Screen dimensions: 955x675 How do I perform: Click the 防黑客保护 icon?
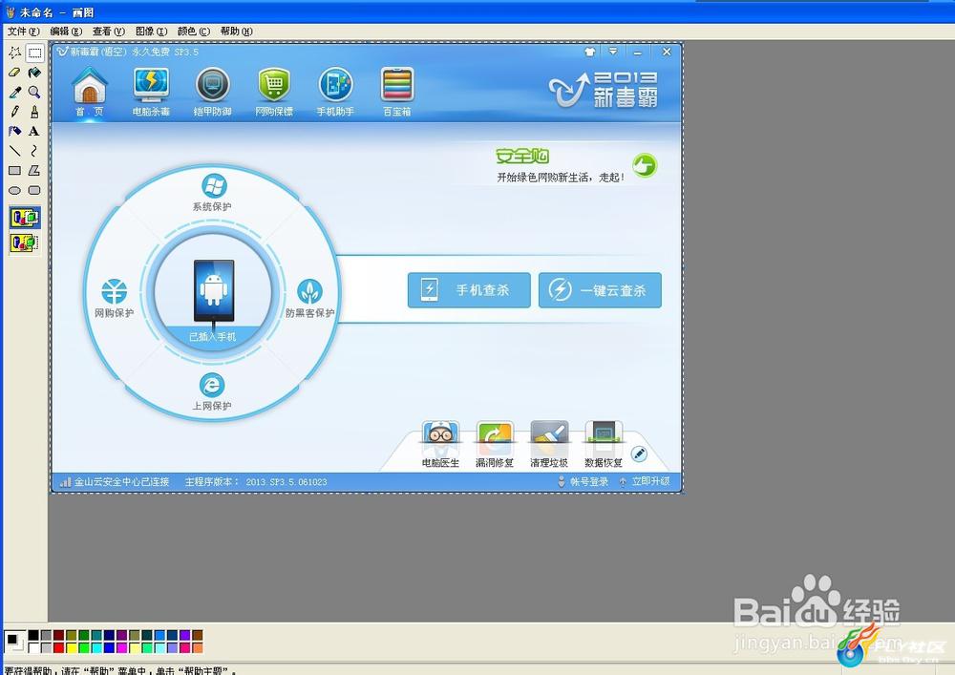[x=310, y=291]
